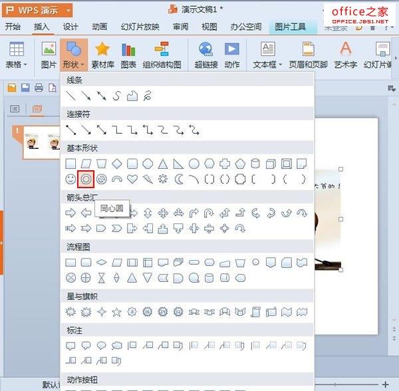Screen dimensions: 399x391
Task: Switch to the 设计 tab
Action: click(70, 27)
